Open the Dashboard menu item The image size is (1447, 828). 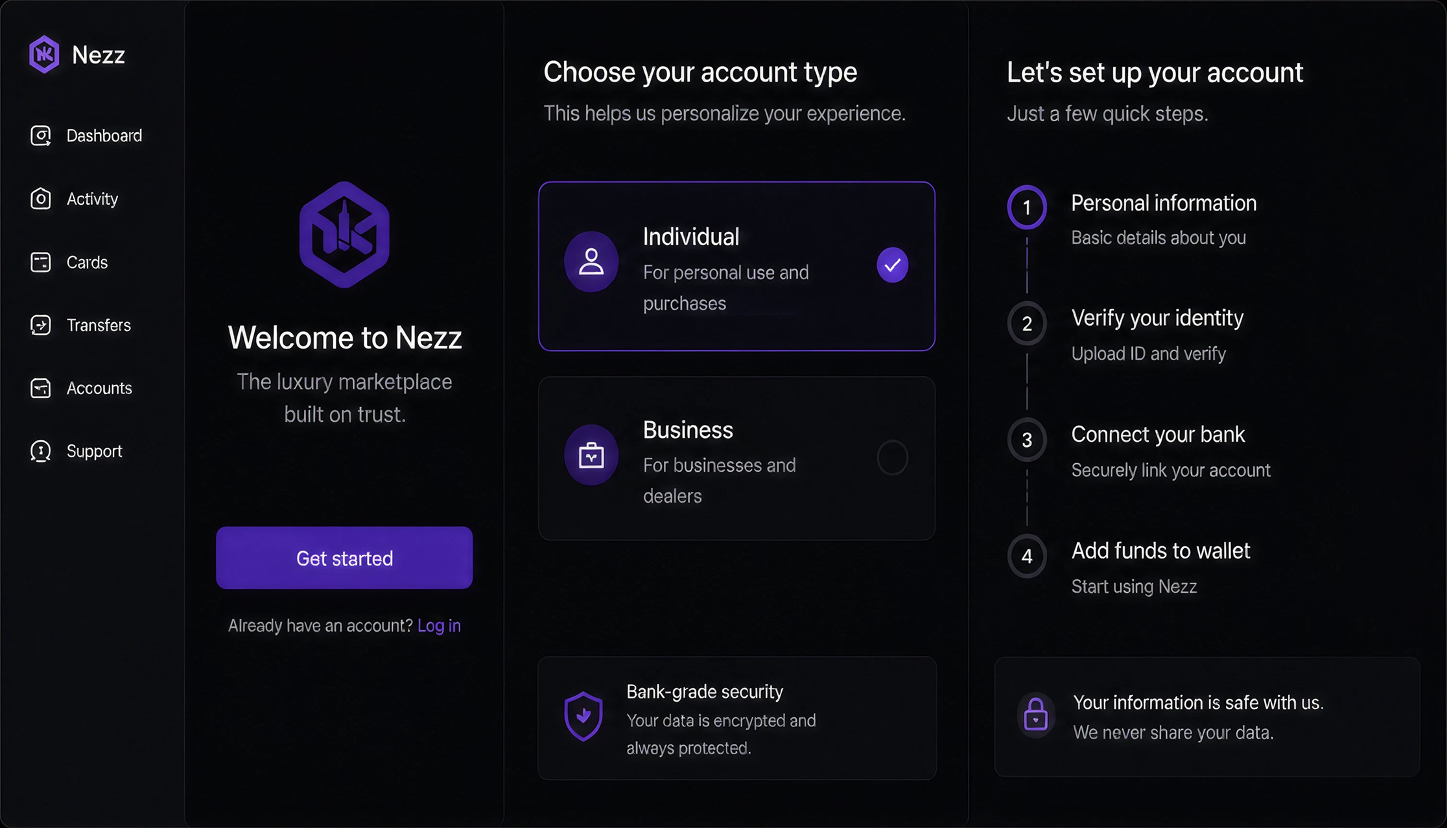[86, 135]
